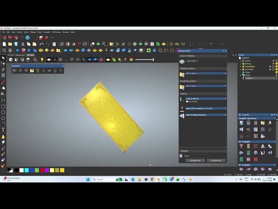Click the Calculate Later button
Viewport: 278px width, 209px height.
click(x=195, y=161)
